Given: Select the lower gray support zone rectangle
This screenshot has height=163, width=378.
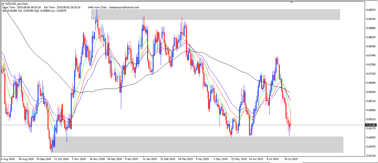Looking at the screenshot, I should point(197,144).
